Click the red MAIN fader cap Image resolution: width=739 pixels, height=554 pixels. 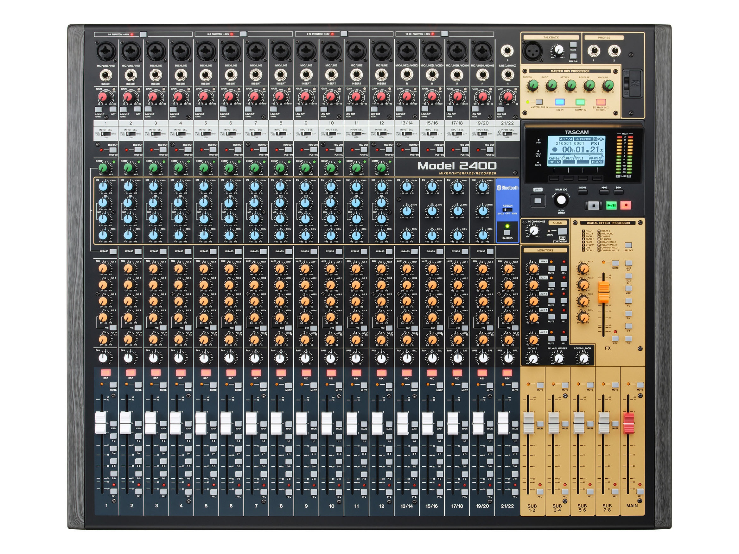click(628, 423)
